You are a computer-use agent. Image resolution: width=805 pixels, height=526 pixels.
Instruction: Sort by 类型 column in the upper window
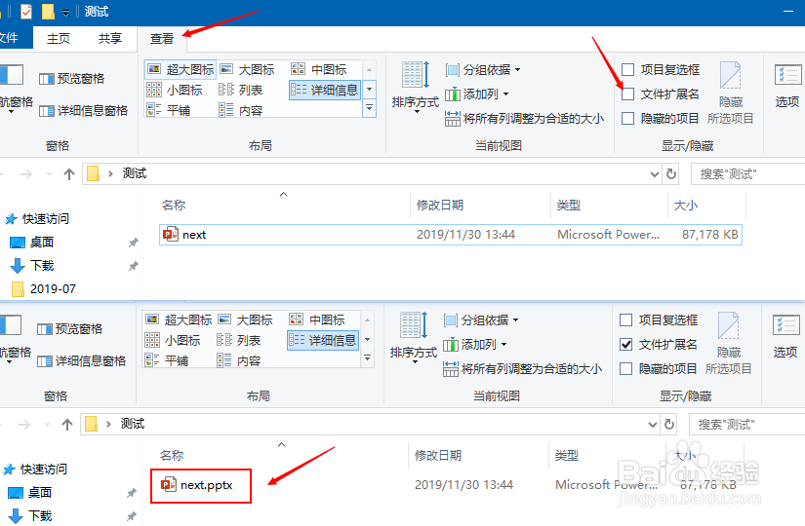pos(569,206)
